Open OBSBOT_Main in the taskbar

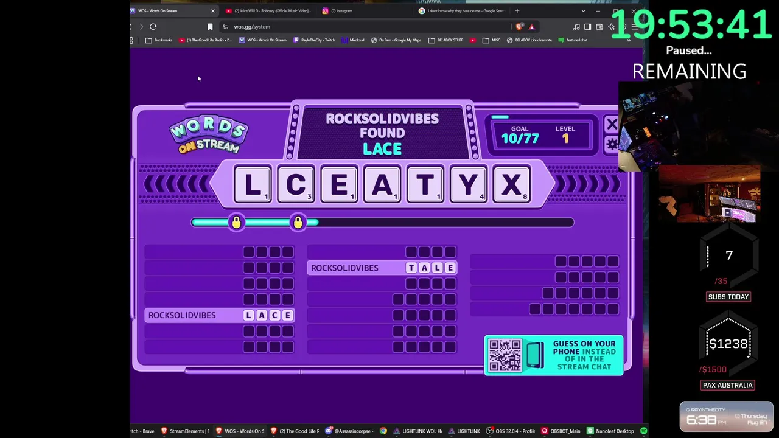click(x=561, y=431)
